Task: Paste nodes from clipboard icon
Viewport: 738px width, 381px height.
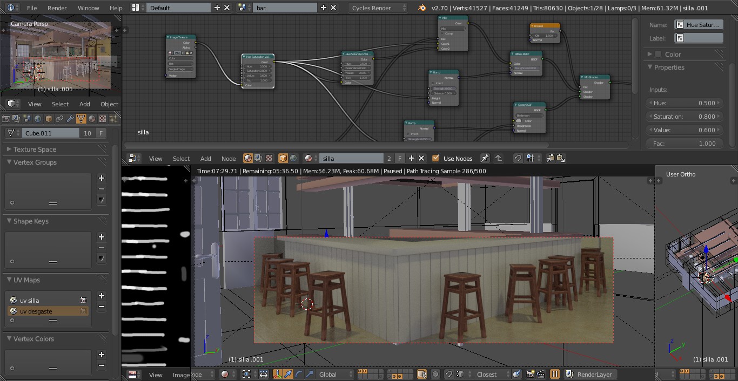Action: [x=561, y=158]
